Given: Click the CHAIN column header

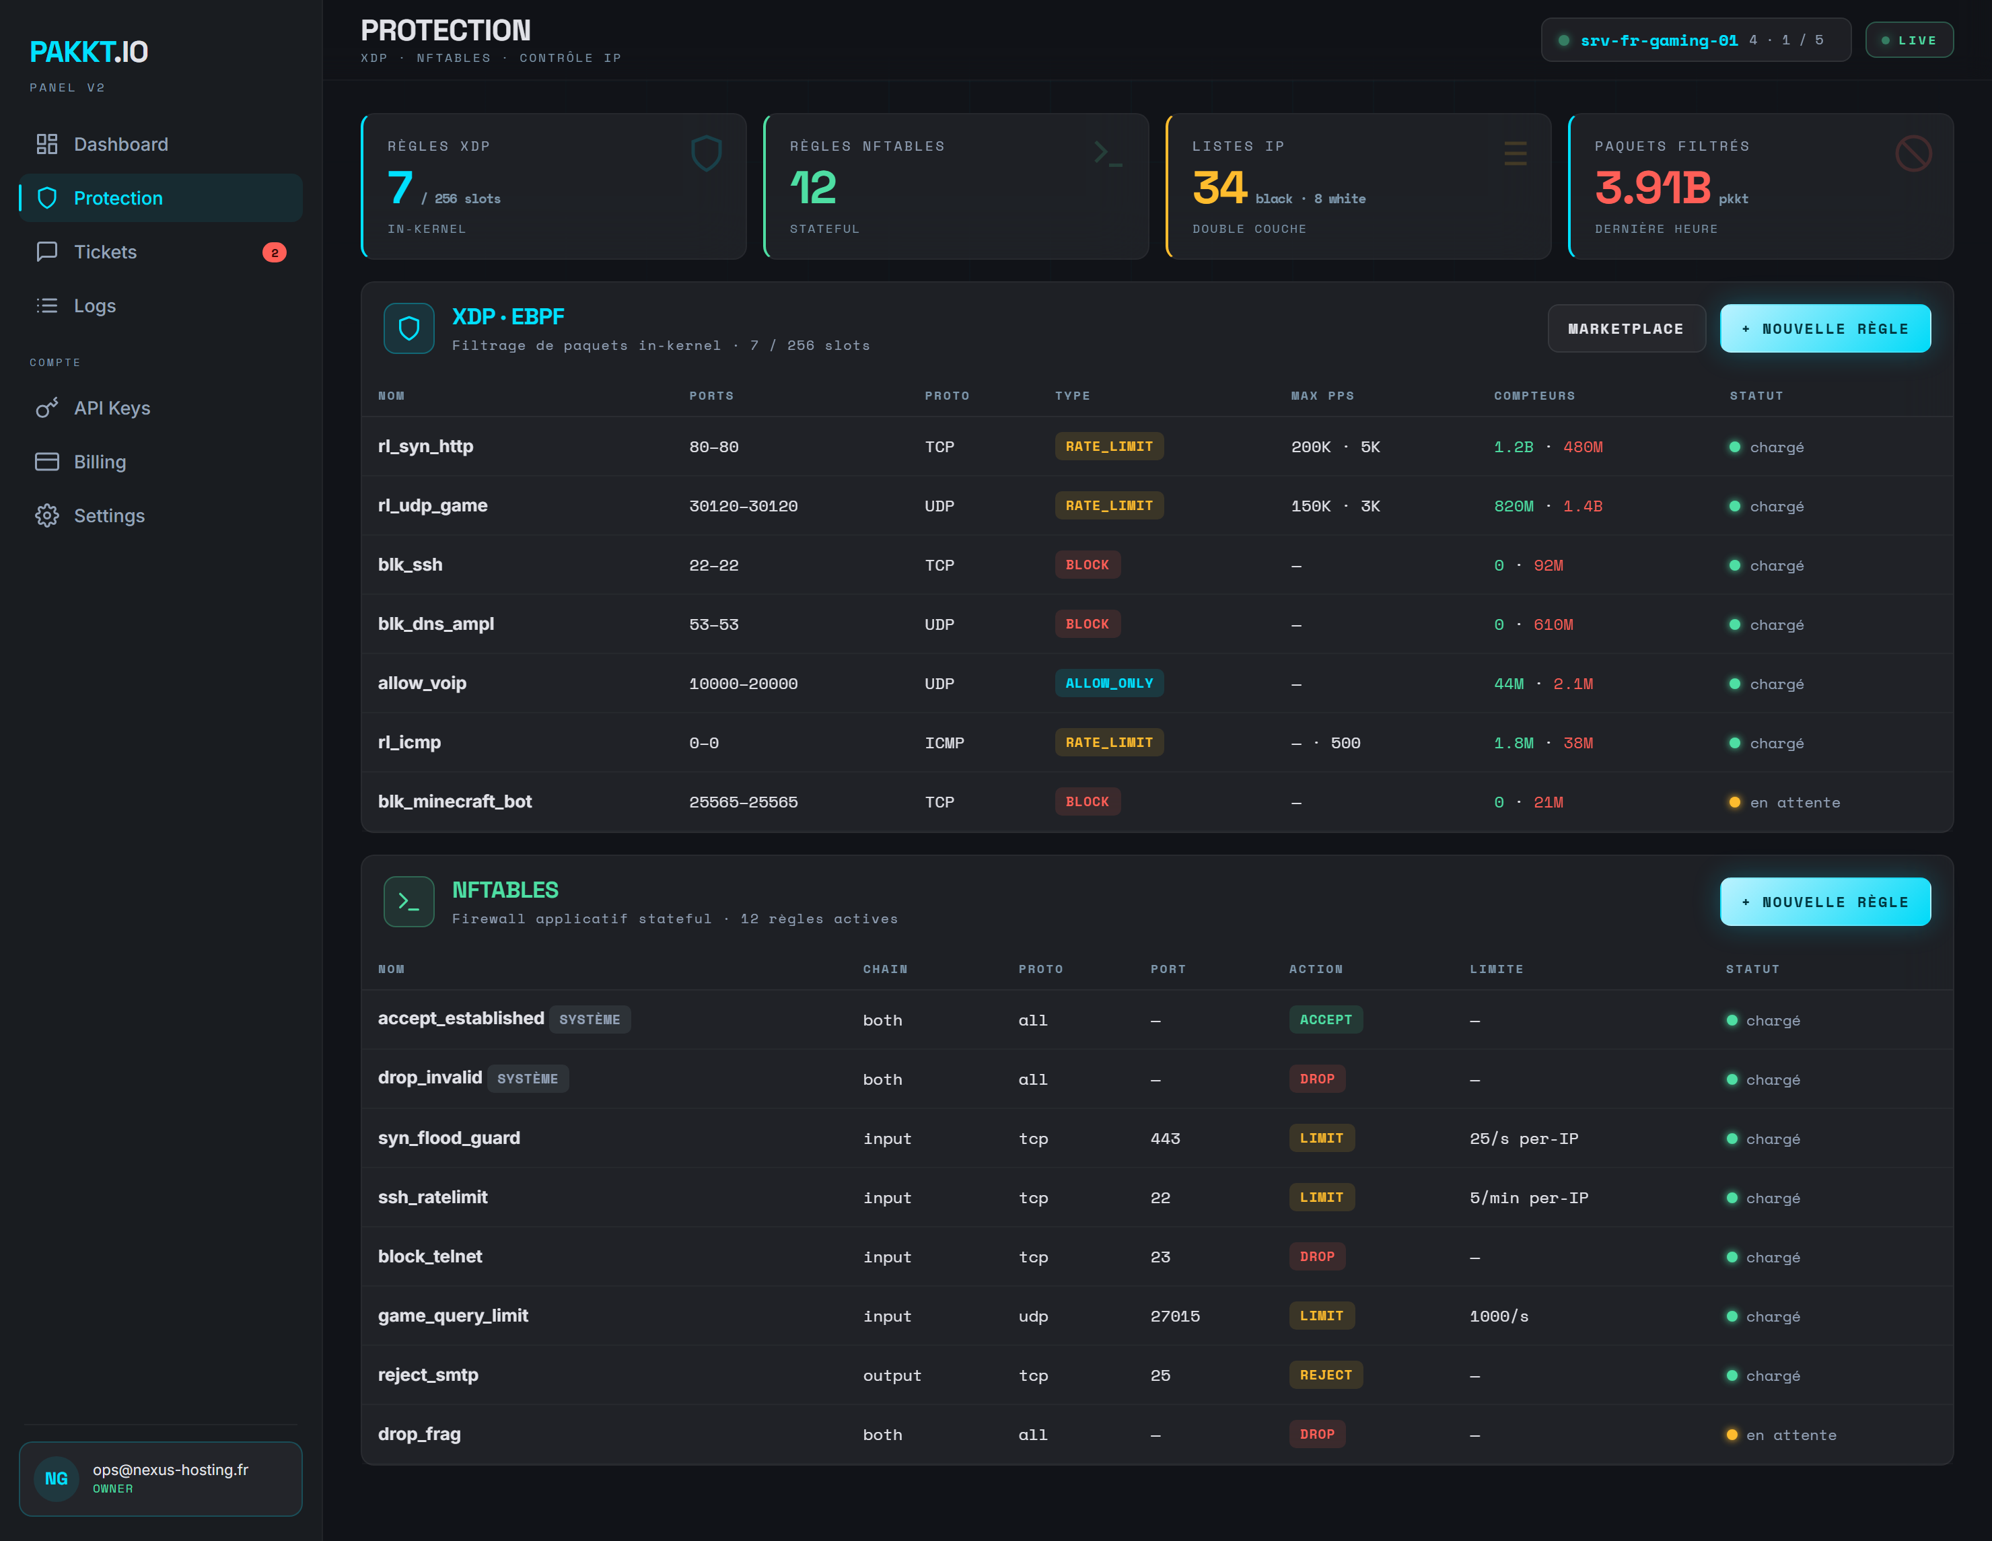Looking at the screenshot, I should click(x=885, y=969).
